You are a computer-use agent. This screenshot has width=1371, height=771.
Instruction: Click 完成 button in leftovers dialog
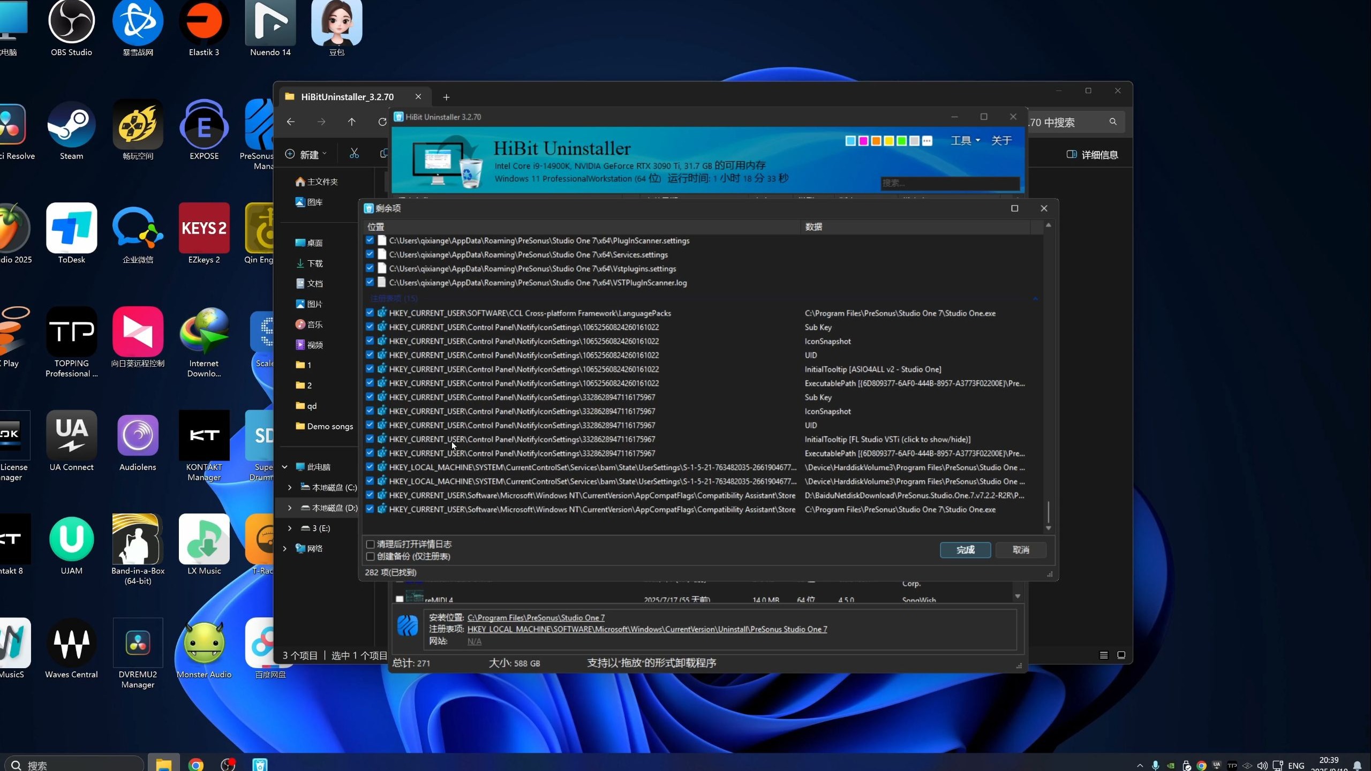[965, 550]
